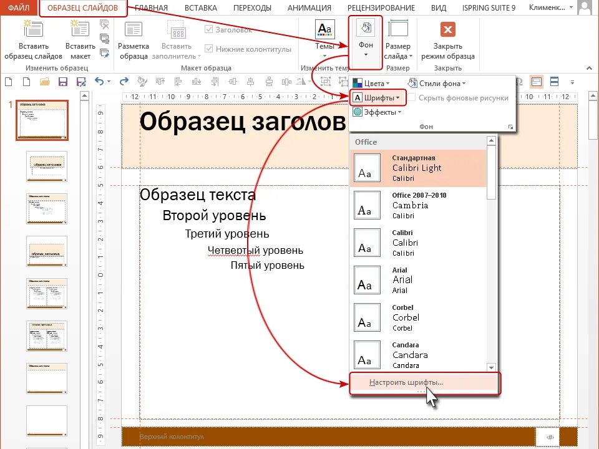Image resolution: width=599 pixels, height=449 pixels.
Task: Toggle the Нижние колонтитулы checkbox
Action: [208, 49]
